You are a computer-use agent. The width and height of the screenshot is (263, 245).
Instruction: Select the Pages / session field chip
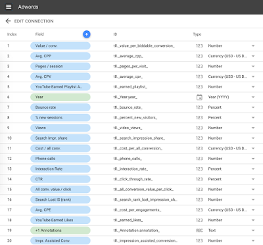[60, 67]
